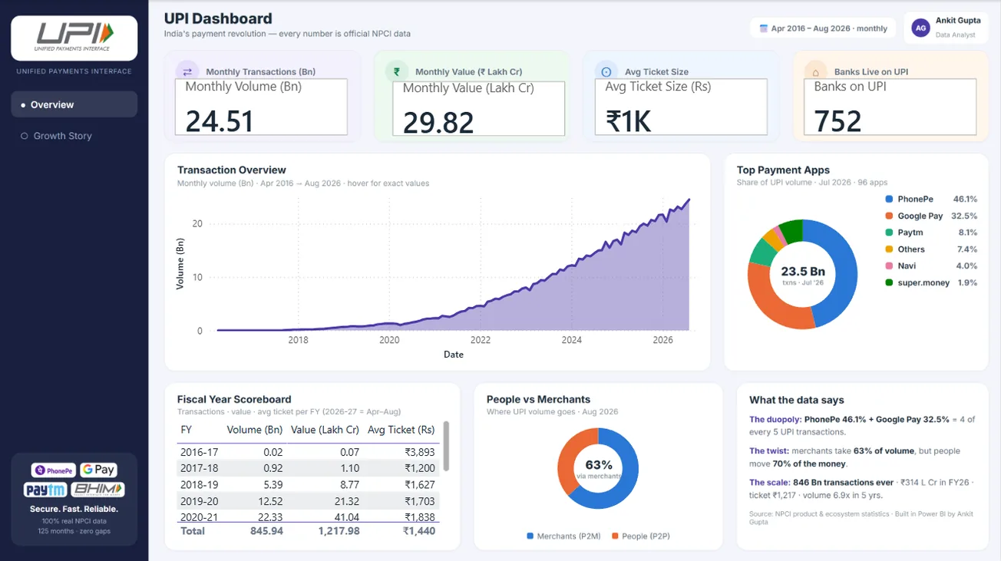Click the 8.77 value cell for 2018-19
This screenshot has width=1001, height=561.
pos(349,485)
